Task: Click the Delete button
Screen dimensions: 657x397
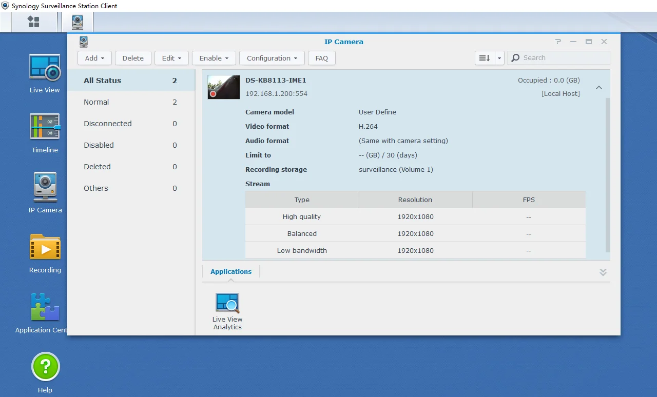Action: 133,58
